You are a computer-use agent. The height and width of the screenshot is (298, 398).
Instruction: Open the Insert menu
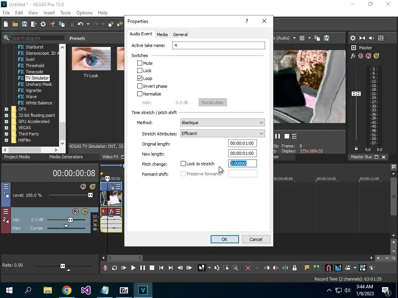pyautogui.click(x=49, y=13)
